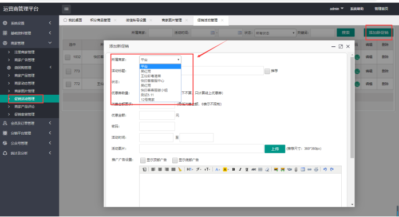Check the 推荐 checkbox beside the title
The width and height of the screenshot is (399, 217).
(267, 71)
